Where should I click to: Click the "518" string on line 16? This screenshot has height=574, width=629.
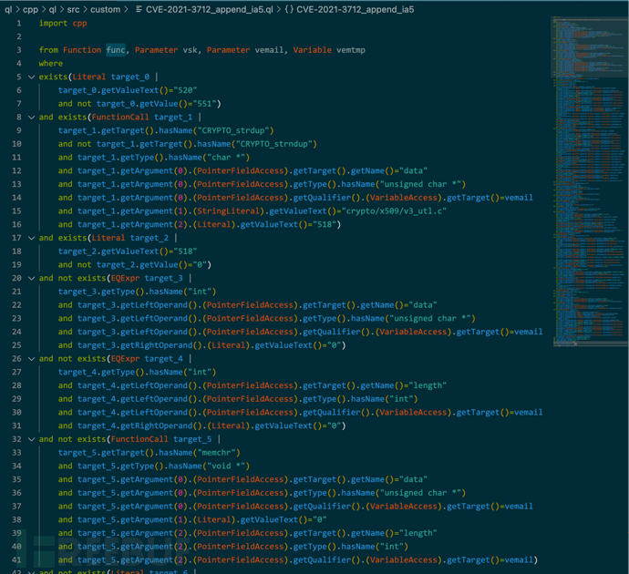click(325, 224)
